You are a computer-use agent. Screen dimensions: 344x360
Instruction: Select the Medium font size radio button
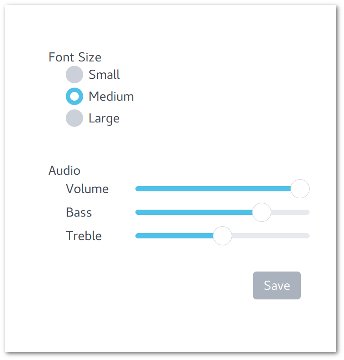click(74, 96)
